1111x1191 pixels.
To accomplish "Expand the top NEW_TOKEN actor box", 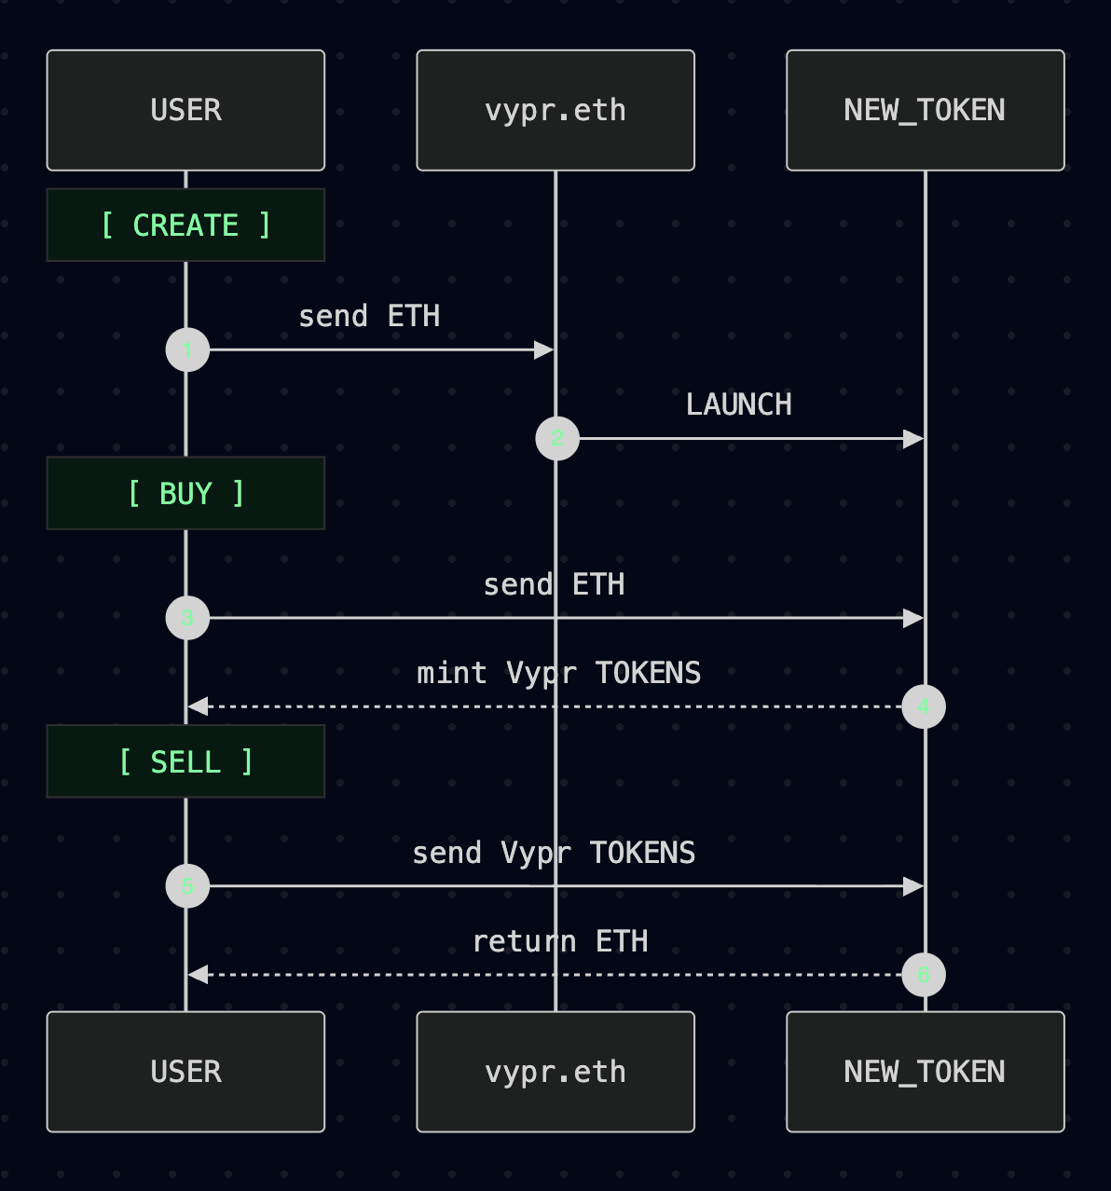I will [x=925, y=109].
